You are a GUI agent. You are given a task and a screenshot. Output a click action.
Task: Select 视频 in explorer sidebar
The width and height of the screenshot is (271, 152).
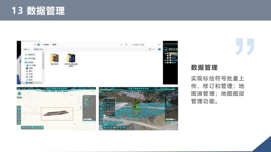(29, 68)
